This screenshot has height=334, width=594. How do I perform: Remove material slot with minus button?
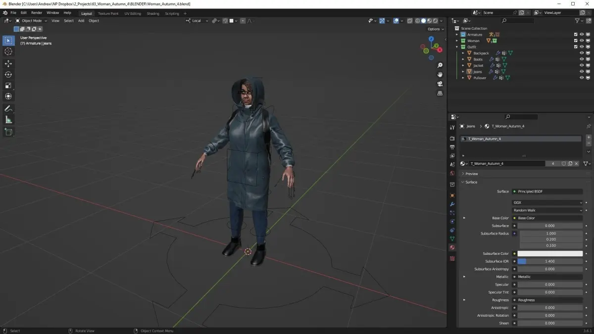pos(589,143)
